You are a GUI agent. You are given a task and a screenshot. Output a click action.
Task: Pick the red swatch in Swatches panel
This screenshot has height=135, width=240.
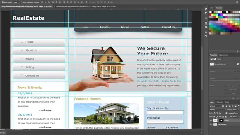(x=210, y=14)
